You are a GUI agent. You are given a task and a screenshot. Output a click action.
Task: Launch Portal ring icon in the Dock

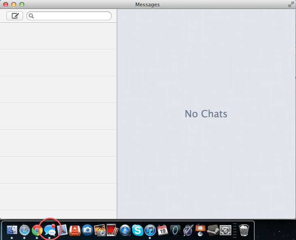coord(175,230)
